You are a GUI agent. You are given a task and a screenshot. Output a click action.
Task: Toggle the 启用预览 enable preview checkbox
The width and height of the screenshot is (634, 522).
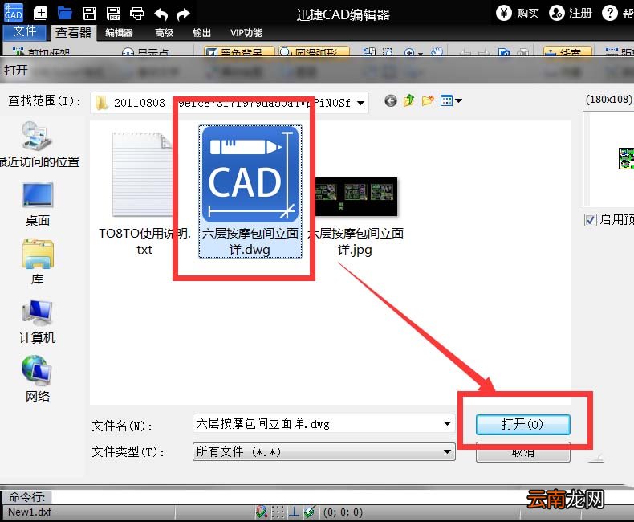tap(591, 220)
